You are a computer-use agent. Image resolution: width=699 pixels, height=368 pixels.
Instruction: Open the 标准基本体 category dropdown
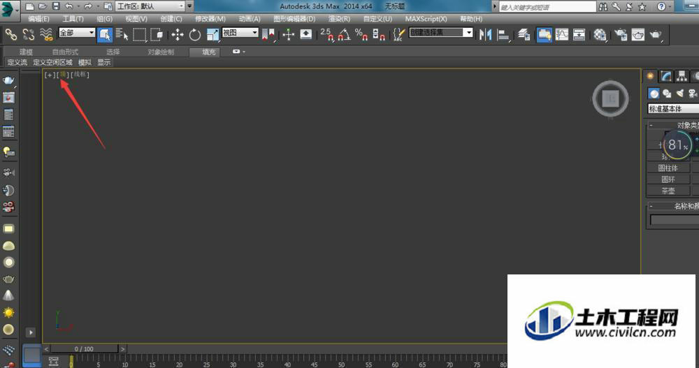(673, 109)
